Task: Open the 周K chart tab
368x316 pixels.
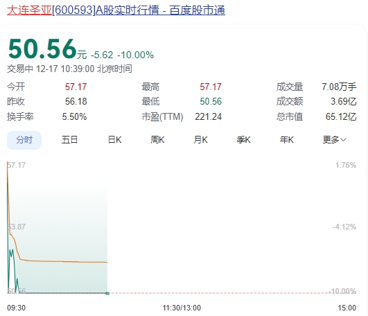Action: point(157,140)
